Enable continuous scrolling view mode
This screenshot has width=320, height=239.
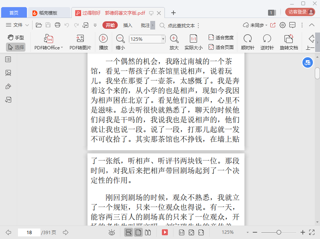[129, 233]
